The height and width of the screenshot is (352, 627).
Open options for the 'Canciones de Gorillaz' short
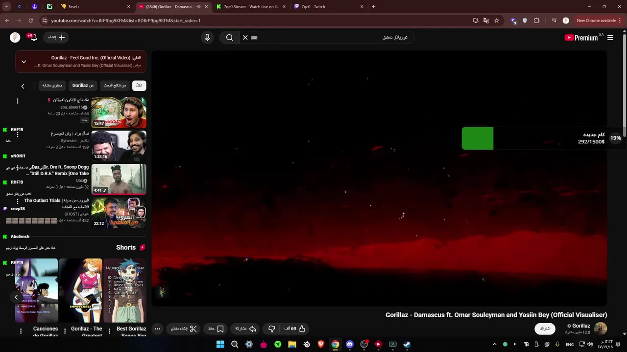tap(21, 331)
